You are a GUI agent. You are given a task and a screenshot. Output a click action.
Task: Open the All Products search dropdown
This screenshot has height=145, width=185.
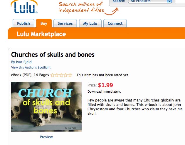pyautogui.click(x=150, y=1)
